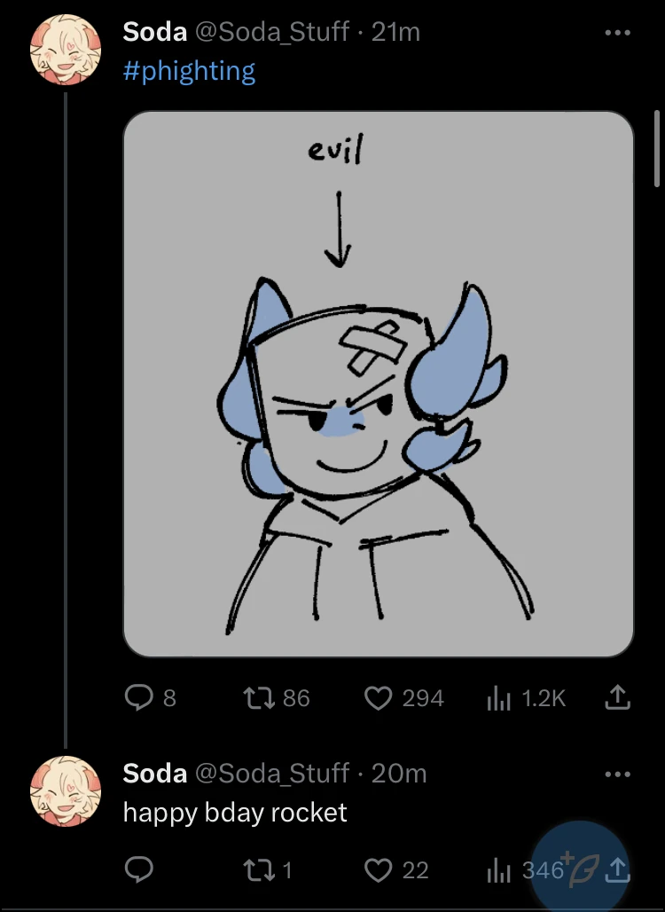Image resolution: width=665 pixels, height=912 pixels.
Task: Reply to the 'happy bday rocket' tweet
Action: click(x=139, y=870)
